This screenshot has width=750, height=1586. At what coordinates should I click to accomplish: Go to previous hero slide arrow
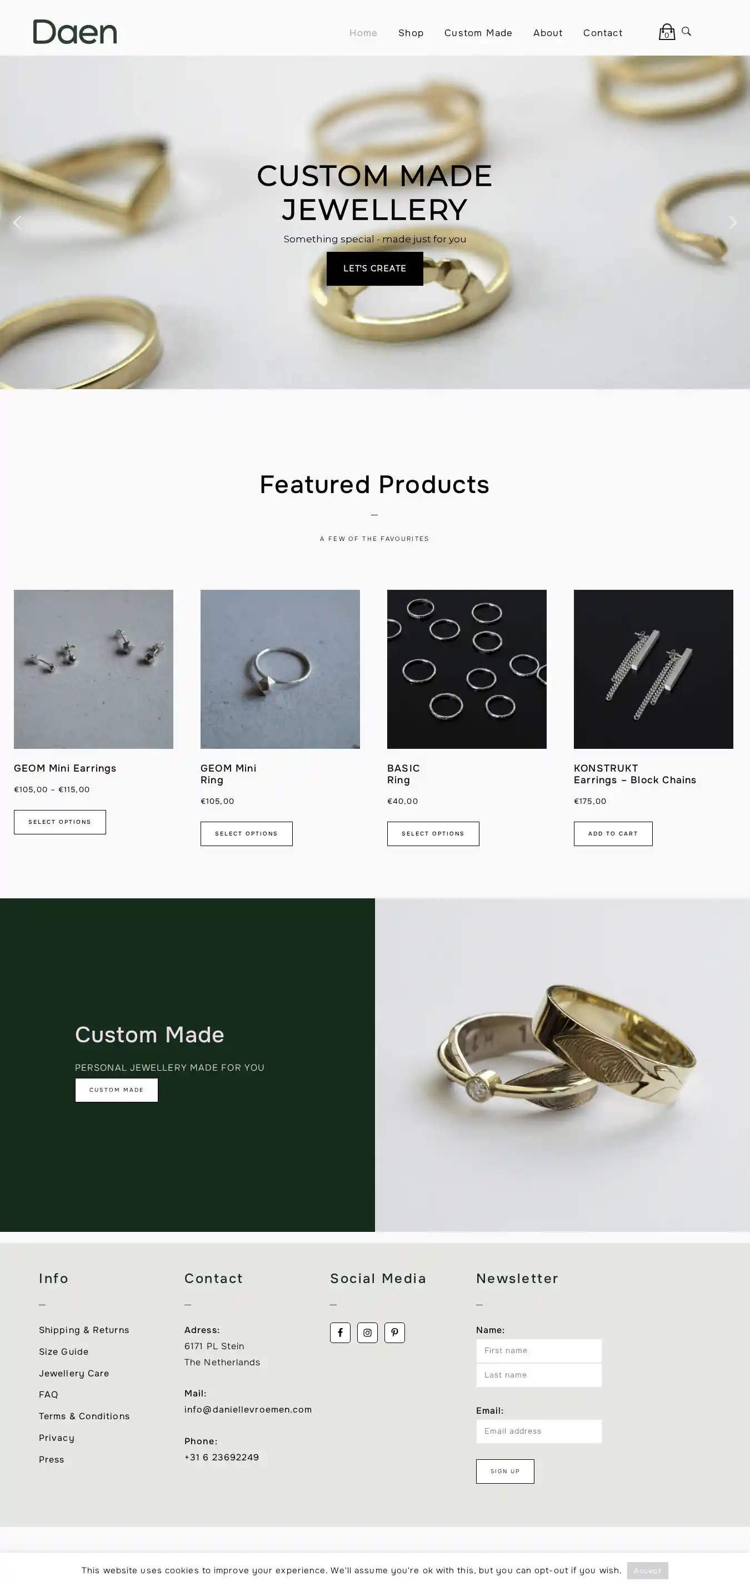[x=17, y=222]
